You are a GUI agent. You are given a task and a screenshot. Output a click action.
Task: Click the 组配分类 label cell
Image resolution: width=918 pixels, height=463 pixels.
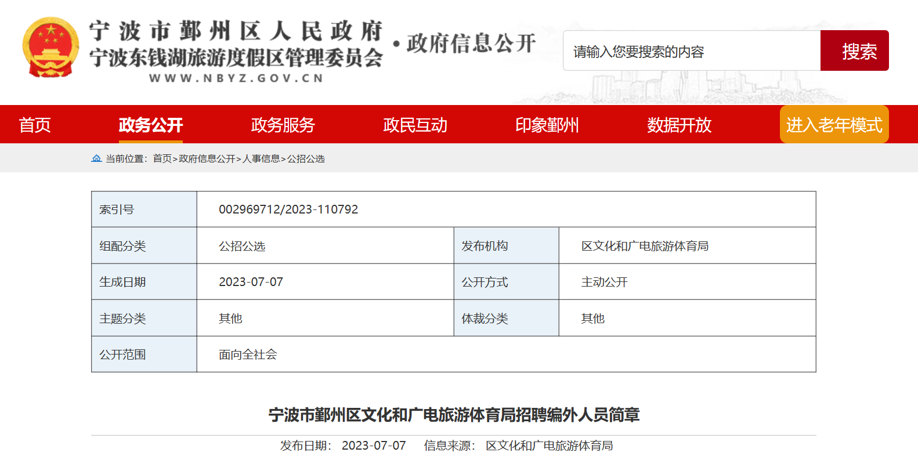coord(144,246)
